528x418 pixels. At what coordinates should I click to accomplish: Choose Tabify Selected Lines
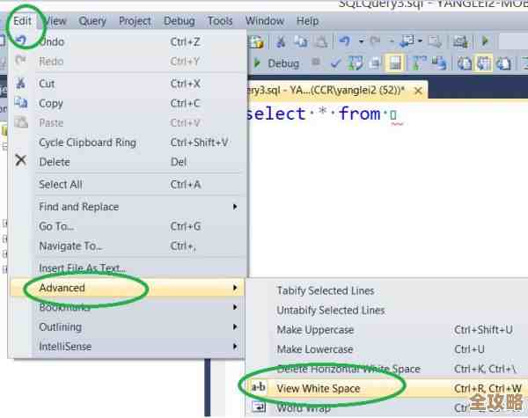387,290
